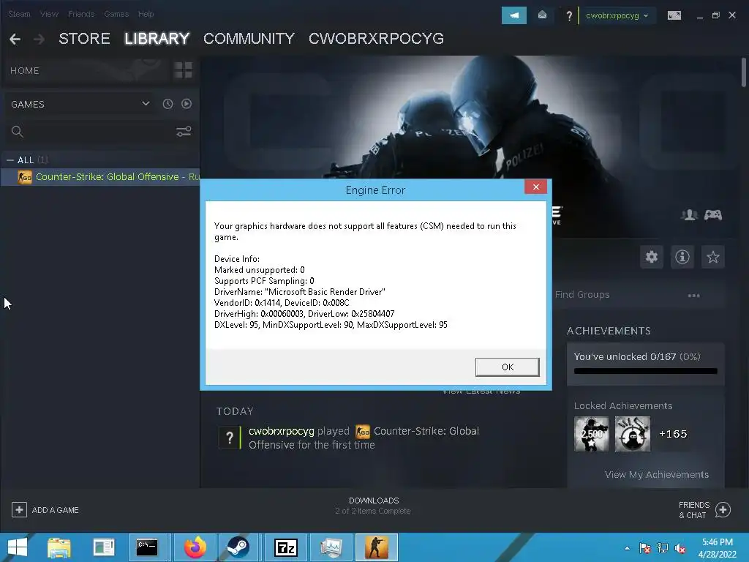The width and height of the screenshot is (749, 562).
Task: Click the 2,500 kills locked achievement thumbnail
Action: coord(591,434)
